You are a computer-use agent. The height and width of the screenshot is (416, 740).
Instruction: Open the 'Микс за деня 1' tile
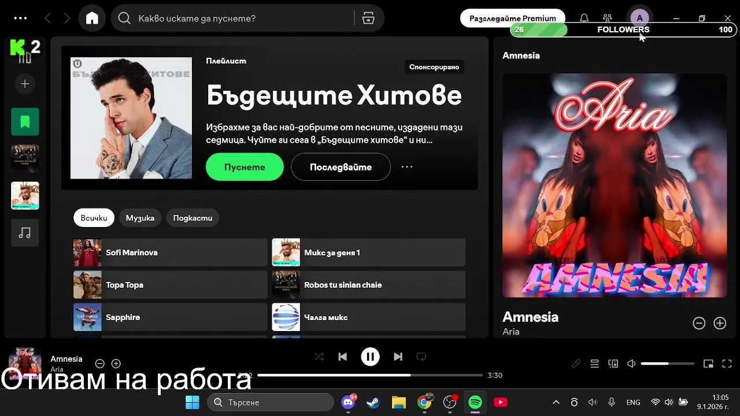(369, 252)
